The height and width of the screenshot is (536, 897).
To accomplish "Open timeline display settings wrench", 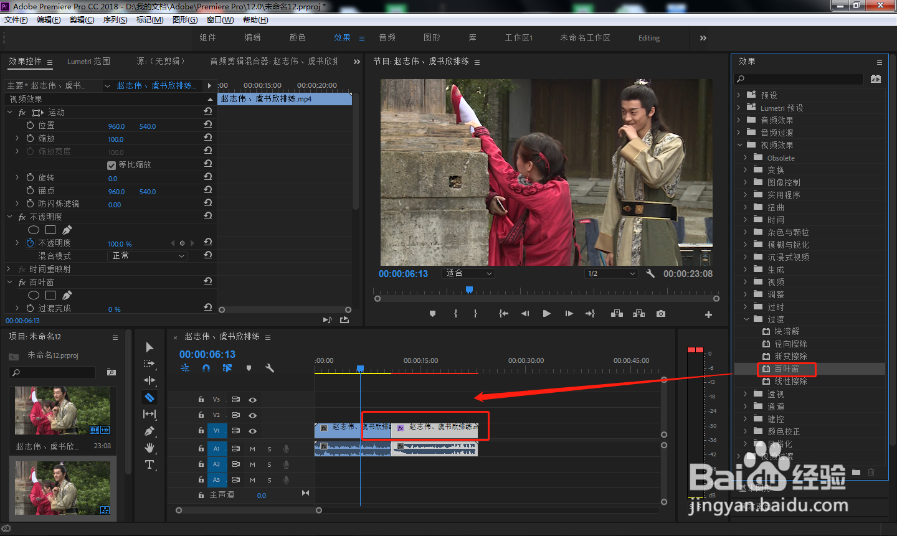I will [x=270, y=368].
